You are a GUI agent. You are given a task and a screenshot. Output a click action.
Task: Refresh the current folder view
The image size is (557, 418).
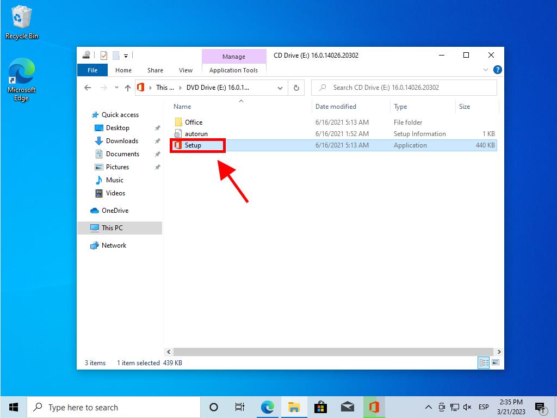click(x=295, y=87)
